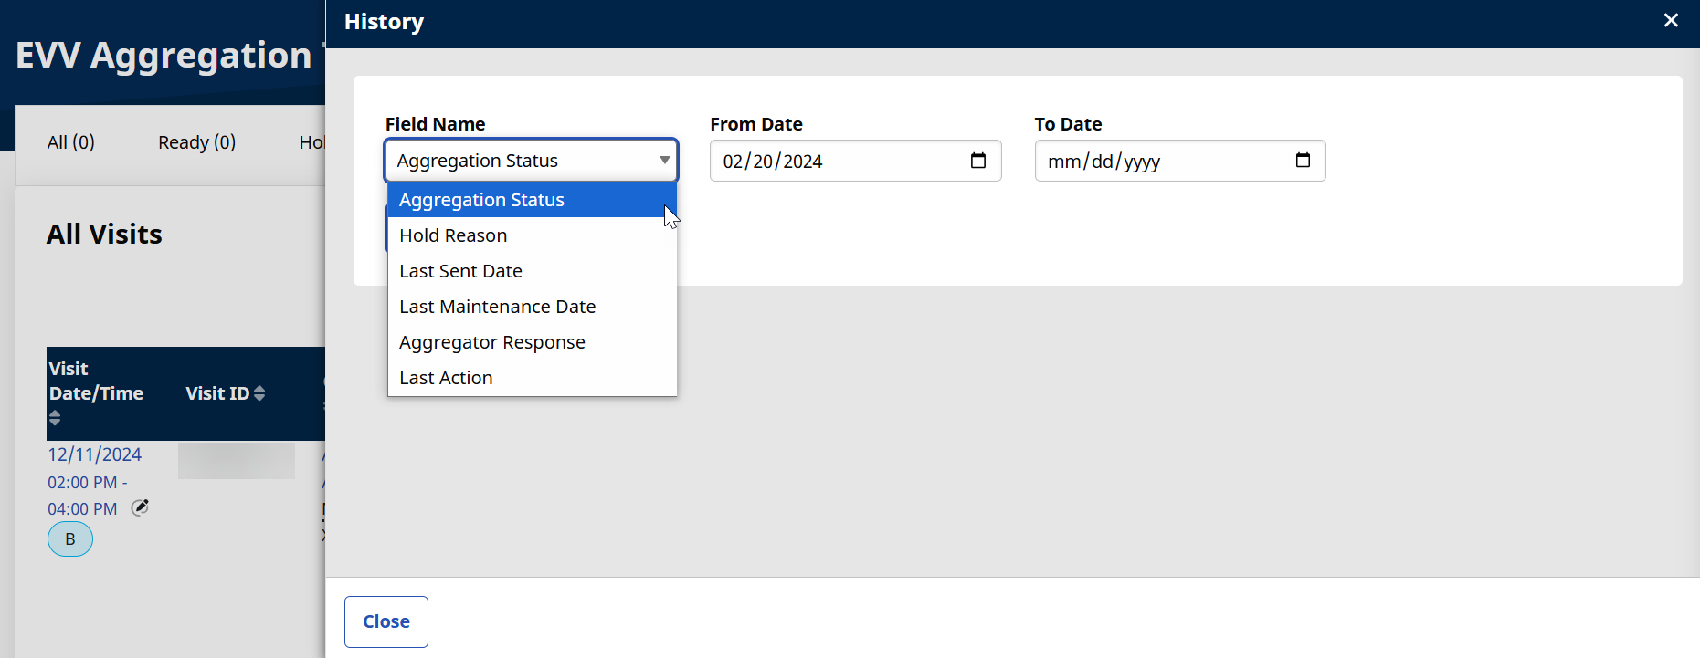The height and width of the screenshot is (658, 1700).
Task: Pick Last Sent Date option
Action: 460,271
